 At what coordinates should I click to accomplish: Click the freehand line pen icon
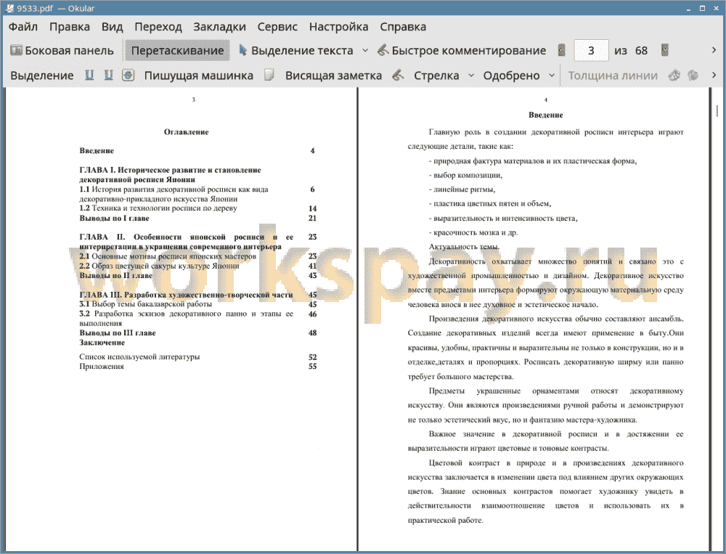pos(398,75)
